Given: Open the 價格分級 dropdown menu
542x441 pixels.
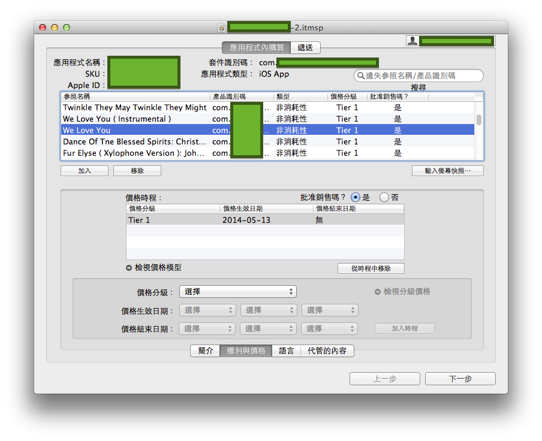Looking at the screenshot, I should pyautogui.click(x=238, y=292).
